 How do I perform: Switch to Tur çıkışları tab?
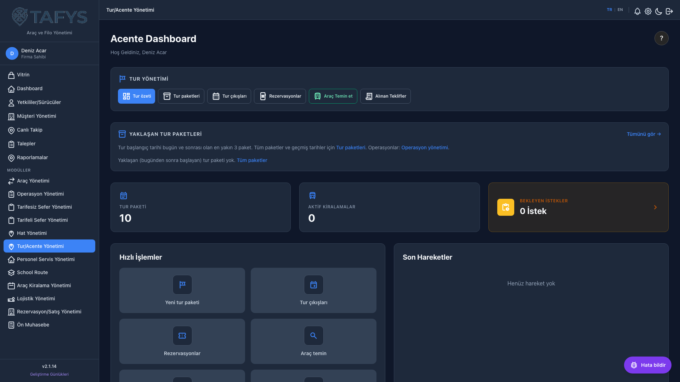tap(229, 96)
